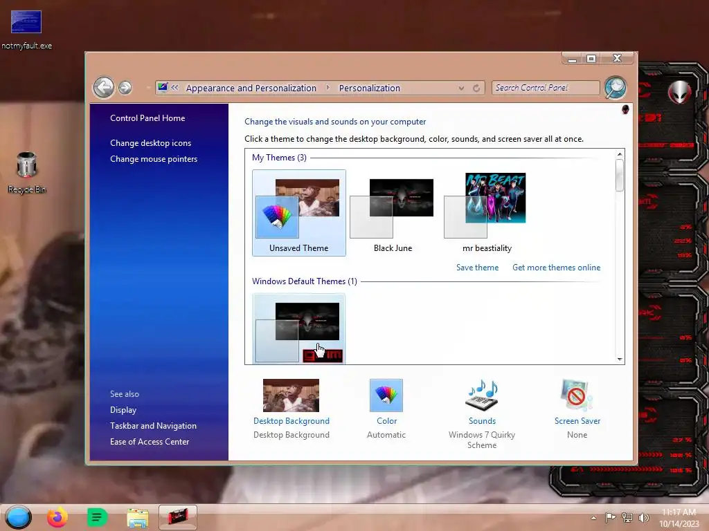Show hidden tray icons arrow
Viewport: 709px width, 531px height.
pos(593,518)
